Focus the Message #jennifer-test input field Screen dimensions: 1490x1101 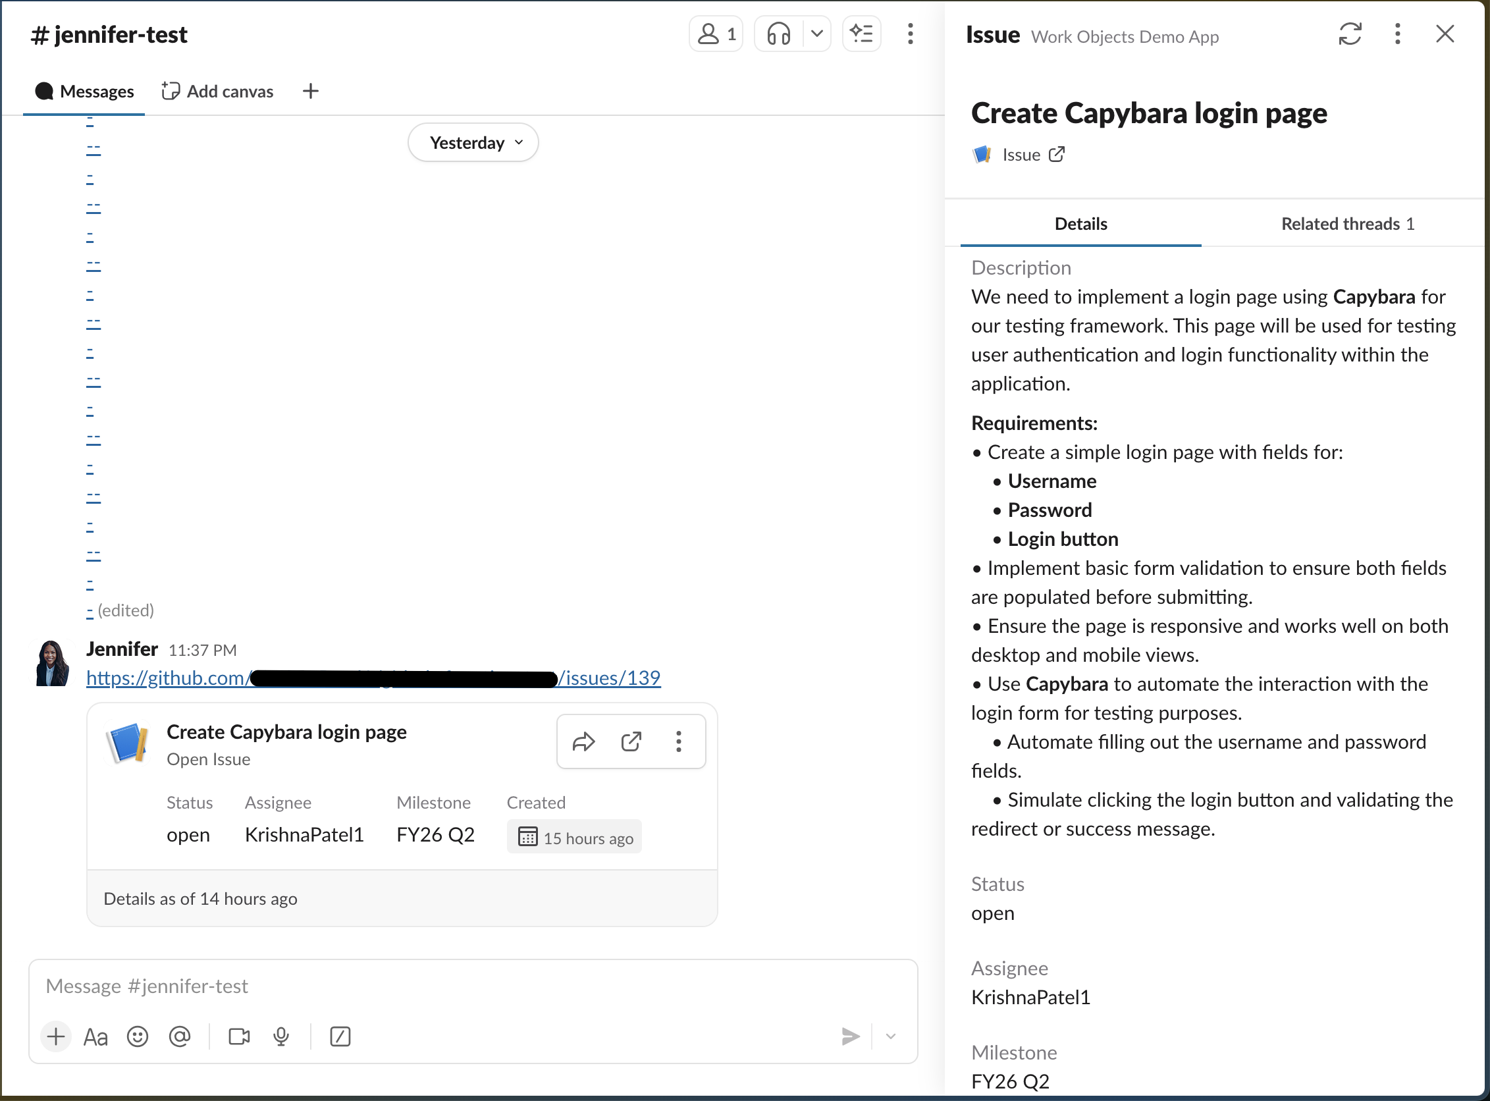pos(466,986)
